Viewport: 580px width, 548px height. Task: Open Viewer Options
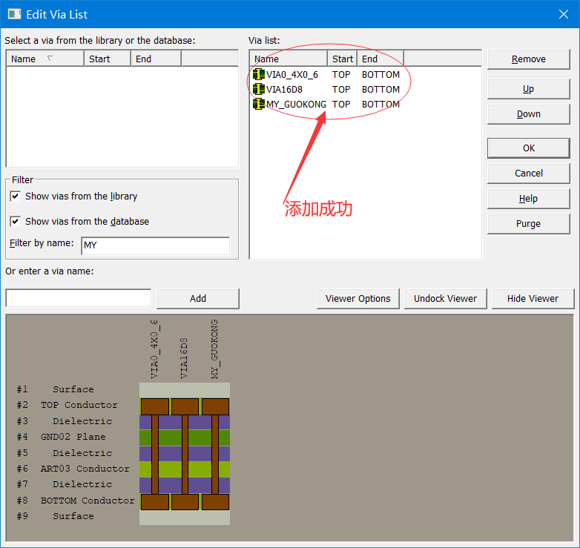pos(357,298)
